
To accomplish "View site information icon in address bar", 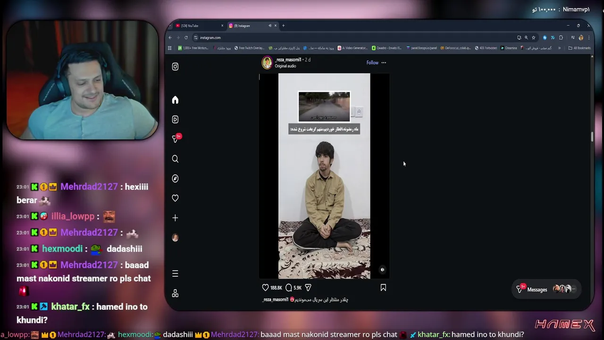I will [x=196, y=38].
